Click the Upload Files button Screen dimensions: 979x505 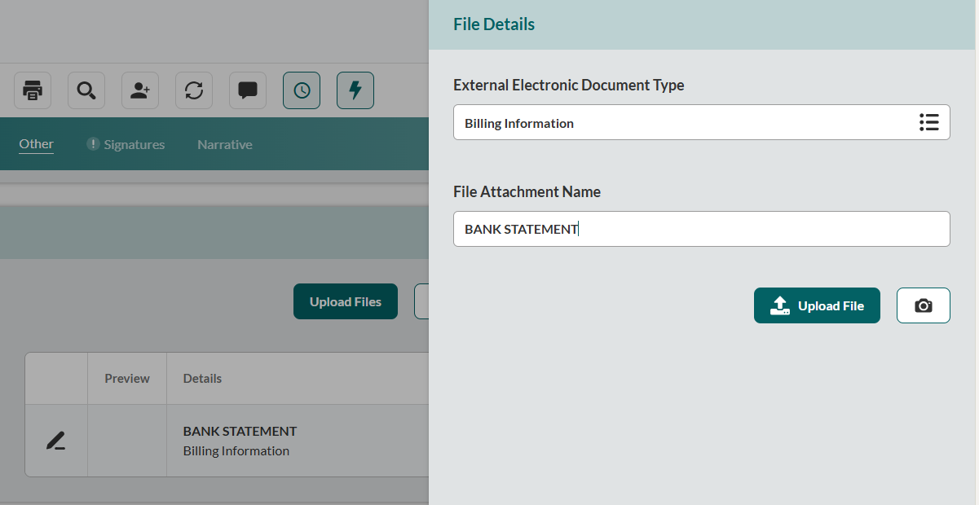pos(345,301)
